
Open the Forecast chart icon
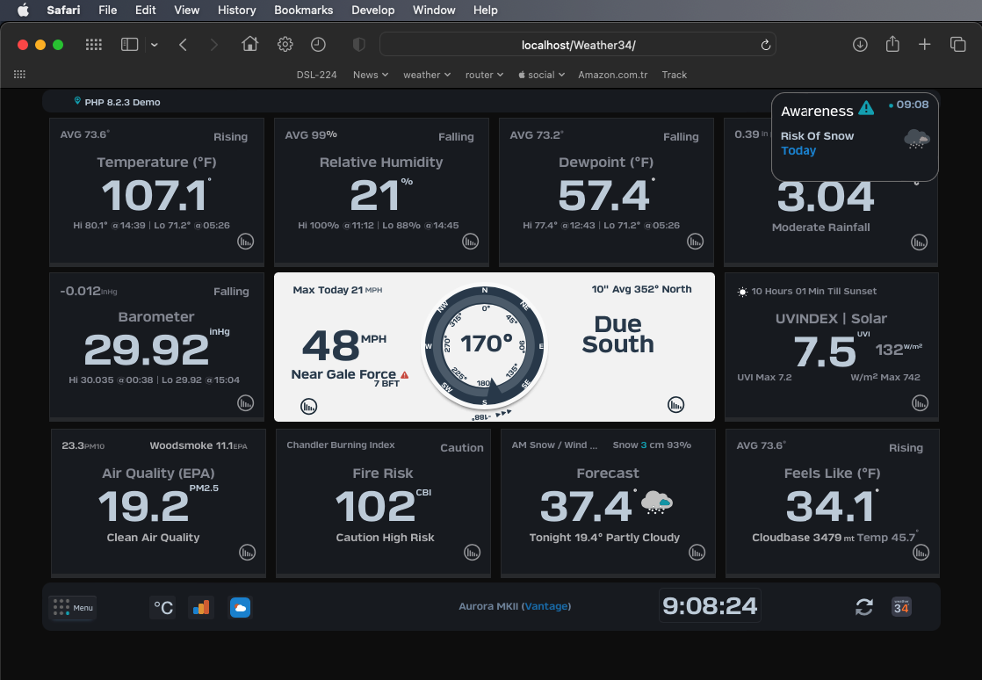697,553
